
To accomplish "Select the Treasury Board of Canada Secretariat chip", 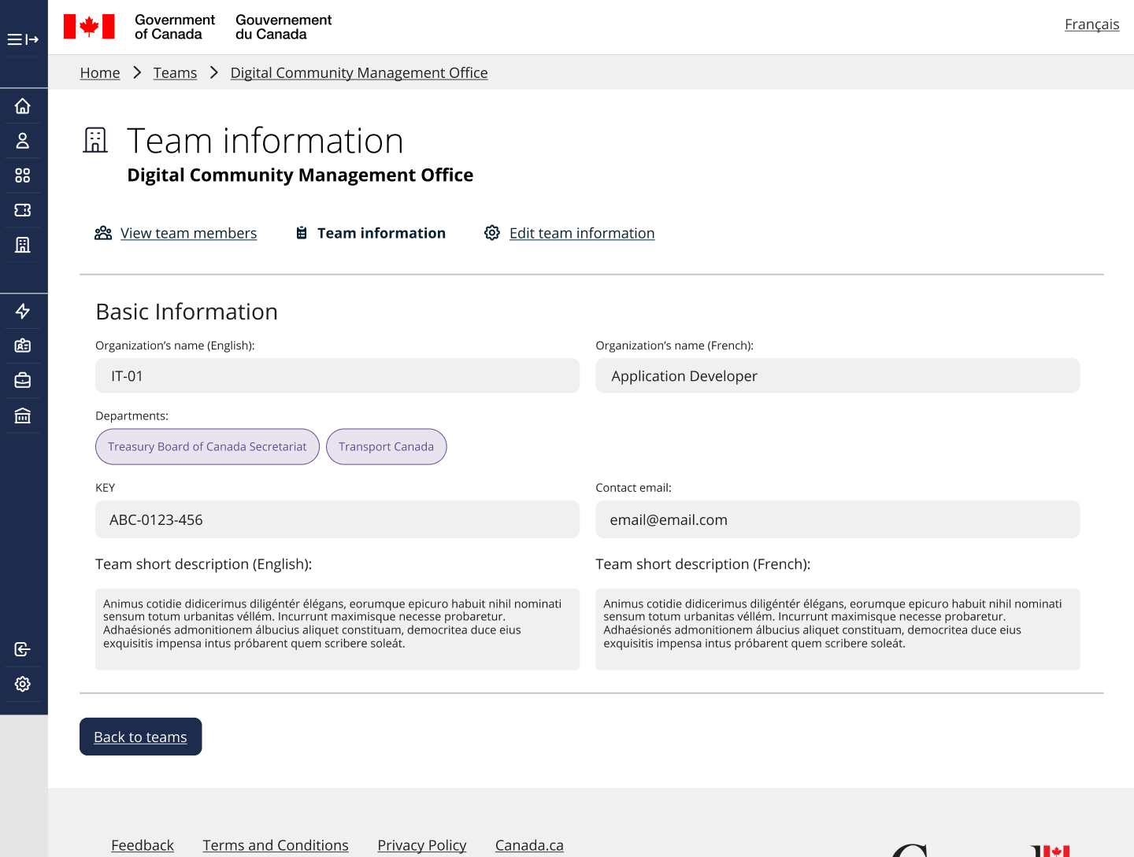I will pos(207,447).
